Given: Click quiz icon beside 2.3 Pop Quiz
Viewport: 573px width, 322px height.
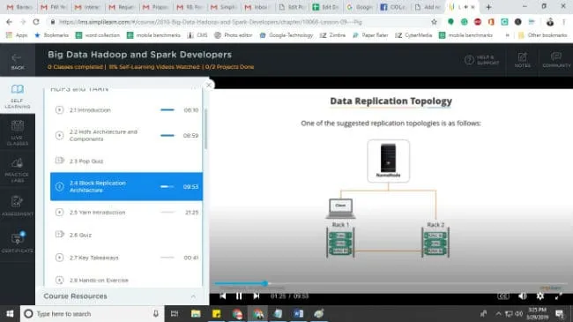Looking at the screenshot, I should pyautogui.click(x=60, y=161).
